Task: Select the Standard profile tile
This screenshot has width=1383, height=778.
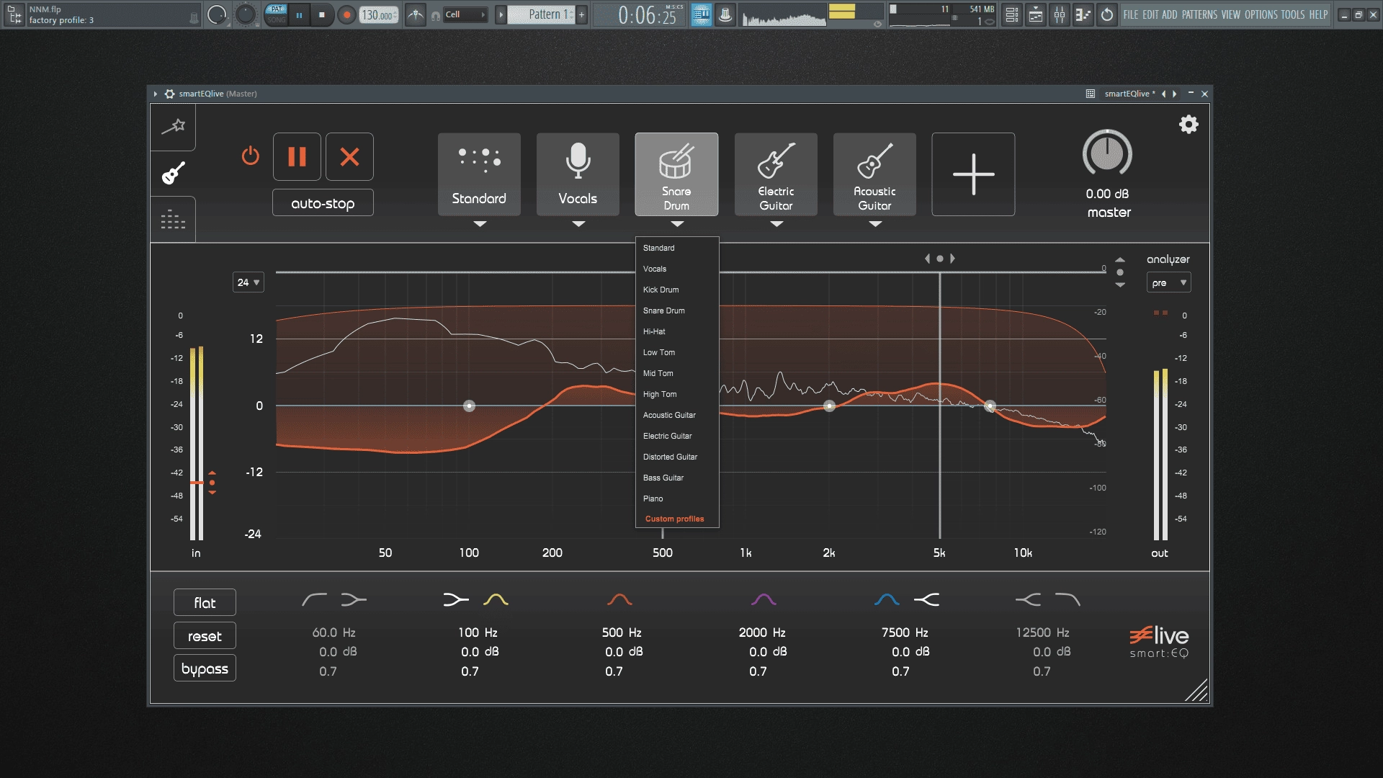Action: click(x=479, y=174)
